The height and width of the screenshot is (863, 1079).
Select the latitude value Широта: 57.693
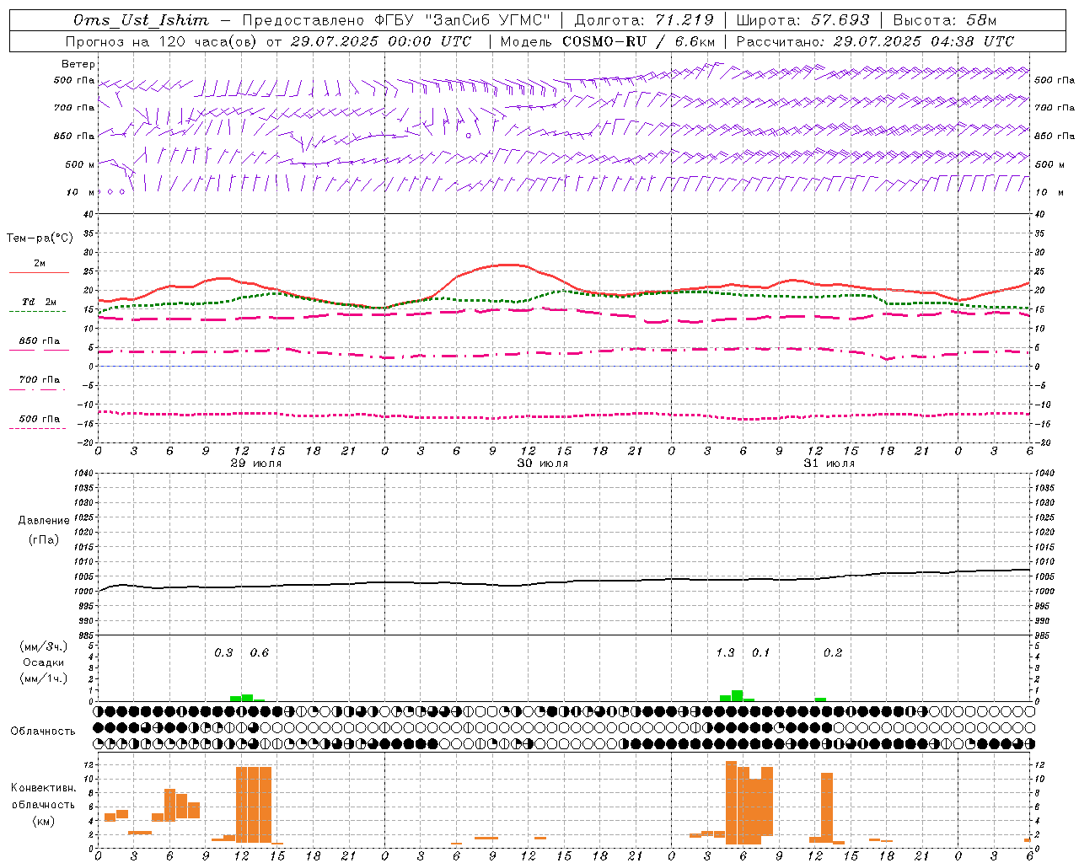pyautogui.click(x=803, y=20)
